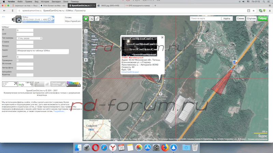Open the Закладки menu
The height and width of the screenshot is (153, 273).
[56, 2]
